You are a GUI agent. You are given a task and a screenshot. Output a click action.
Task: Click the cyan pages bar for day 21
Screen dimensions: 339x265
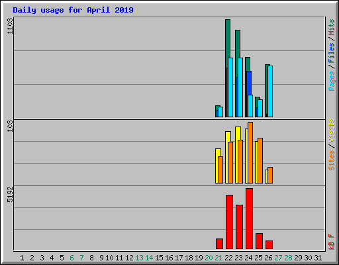(220, 112)
